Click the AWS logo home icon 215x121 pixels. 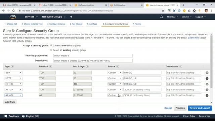point(13,17)
